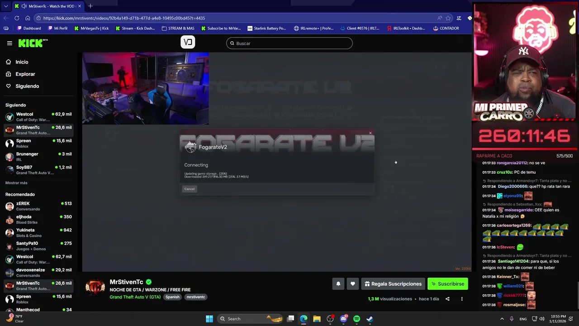Viewport: 579px width, 326px height.
Task: Open MrVargasTv | Kick bookmark
Action: 91,28
